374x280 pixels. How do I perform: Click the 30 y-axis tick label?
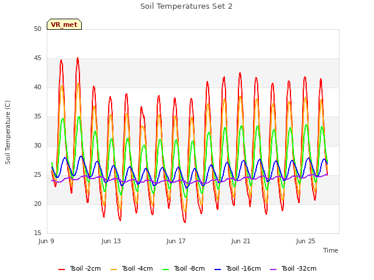pyautogui.click(x=37, y=145)
